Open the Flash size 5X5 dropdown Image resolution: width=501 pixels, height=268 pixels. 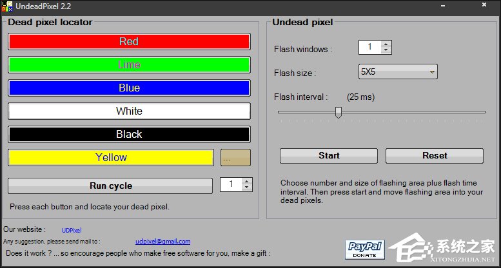click(x=398, y=72)
